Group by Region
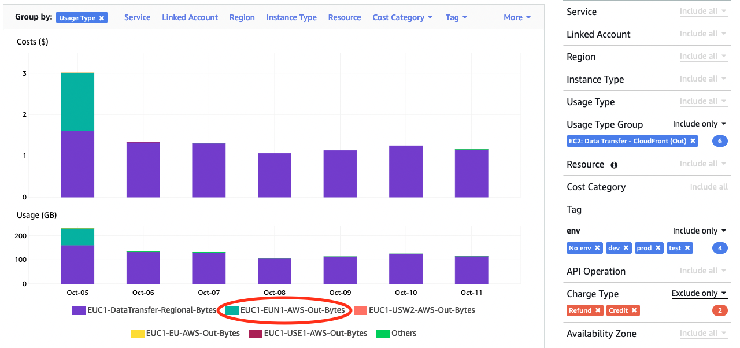Viewport: 740px width, 348px height. click(x=242, y=17)
